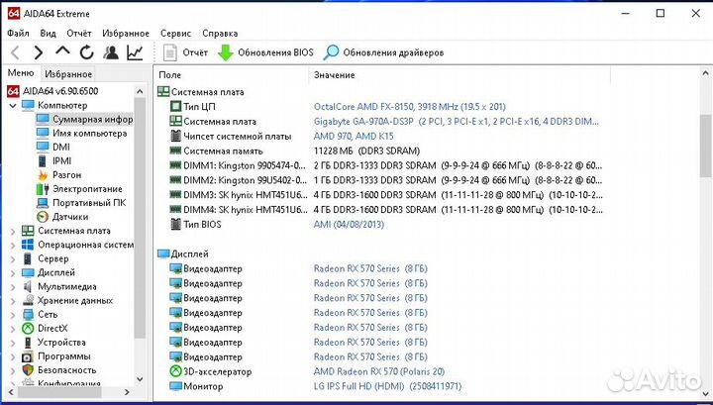This screenshot has width=713, height=405.
Task: Expand the Дисплей tree node
Action: pos(13,273)
